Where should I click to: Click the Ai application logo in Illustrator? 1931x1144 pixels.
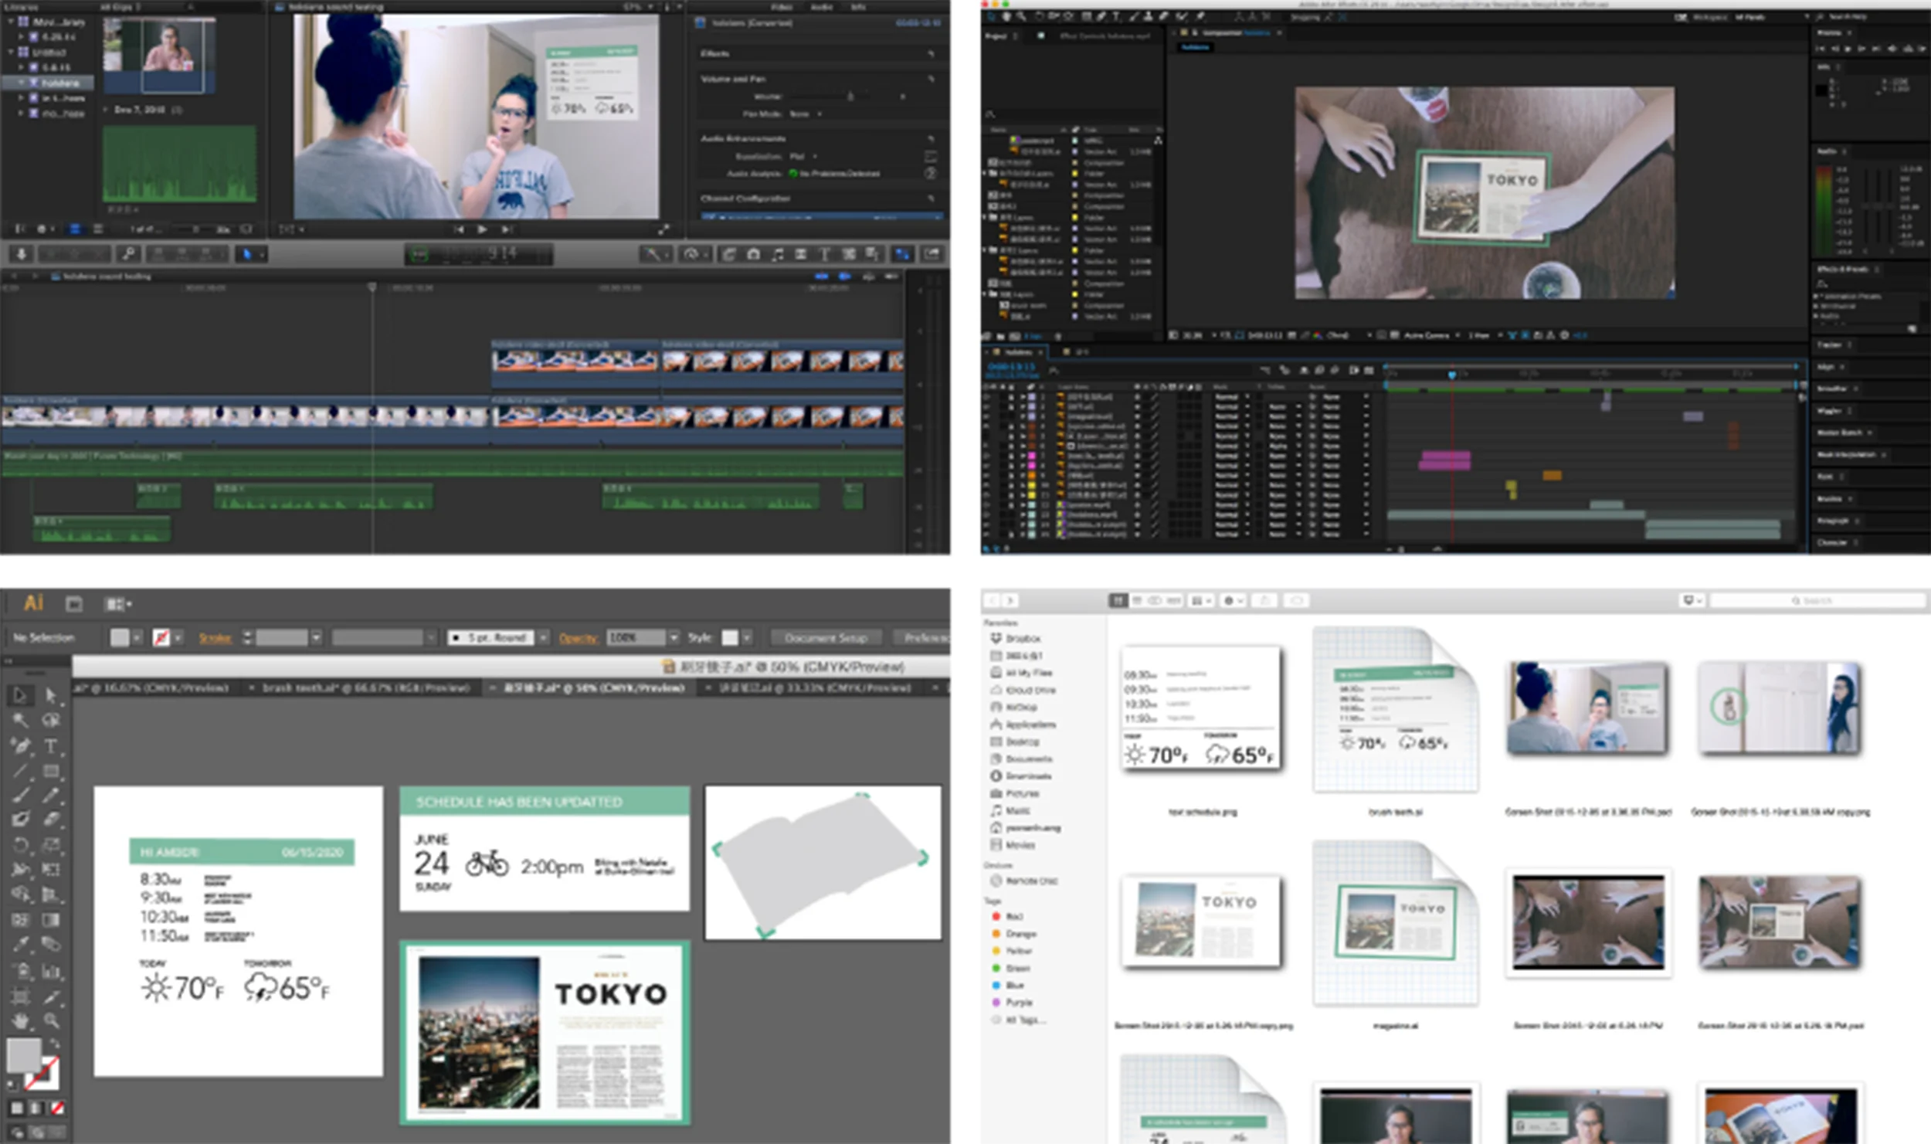click(x=33, y=603)
